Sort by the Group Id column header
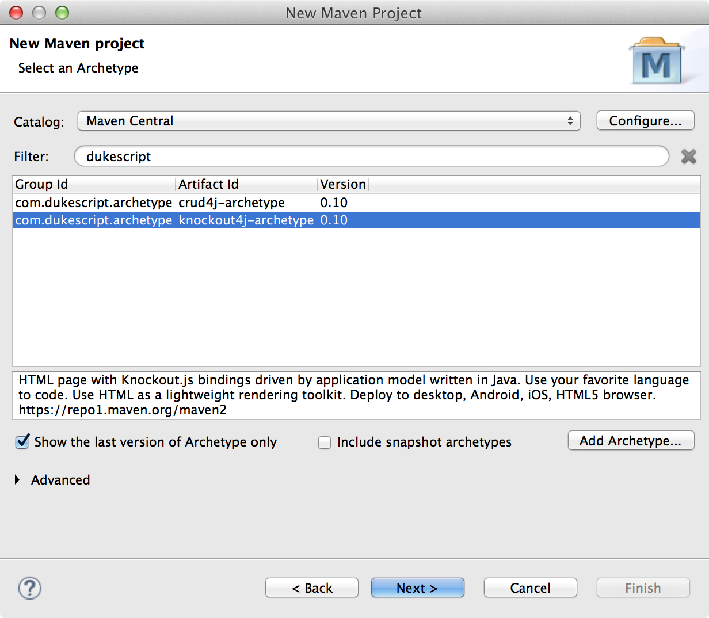This screenshot has width=709, height=618. [93, 184]
